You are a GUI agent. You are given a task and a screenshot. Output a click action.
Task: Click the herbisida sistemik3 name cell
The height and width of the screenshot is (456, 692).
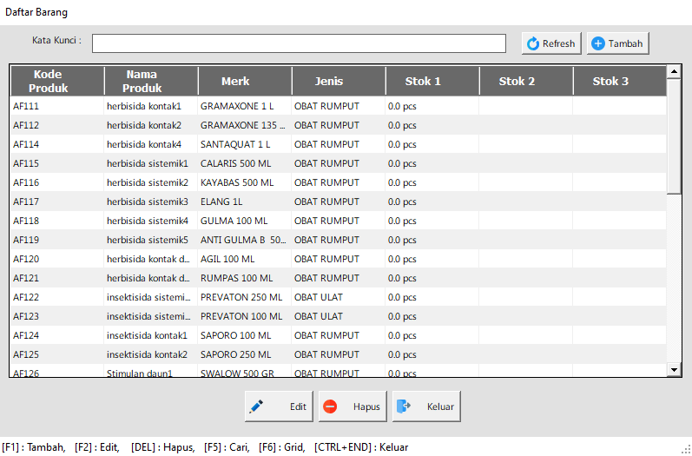[150, 202]
